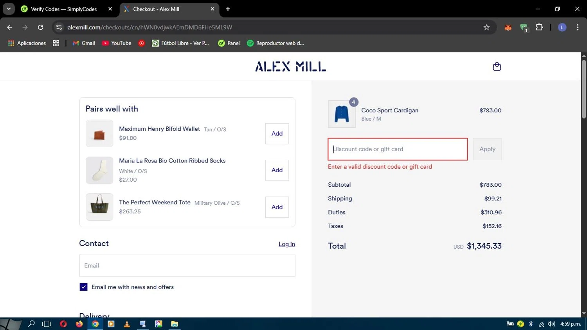The image size is (587, 330).
Task: Open the bookmark tab groups grid icon
Action: (x=56, y=43)
